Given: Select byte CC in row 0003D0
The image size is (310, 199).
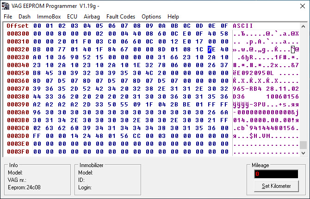Looking at the screenshot, I should tap(137, 136).
